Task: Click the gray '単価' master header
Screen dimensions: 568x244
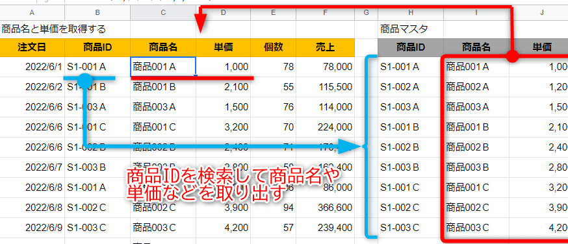Action: [539, 47]
